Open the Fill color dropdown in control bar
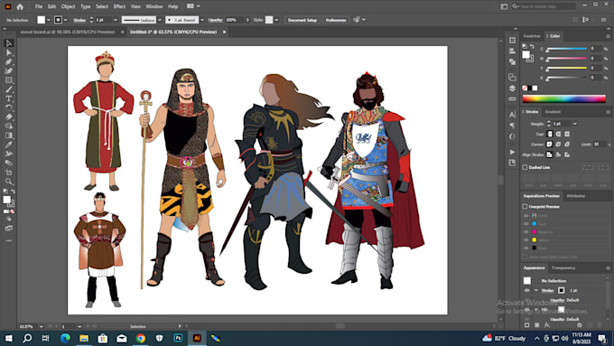The height and width of the screenshot is (346, 614). click(x=49, y=20)
